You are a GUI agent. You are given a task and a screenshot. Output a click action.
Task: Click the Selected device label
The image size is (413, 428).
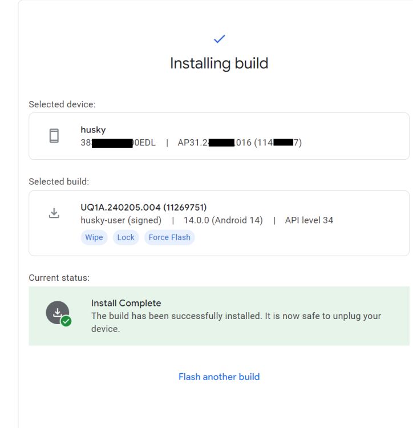(62, 104)
